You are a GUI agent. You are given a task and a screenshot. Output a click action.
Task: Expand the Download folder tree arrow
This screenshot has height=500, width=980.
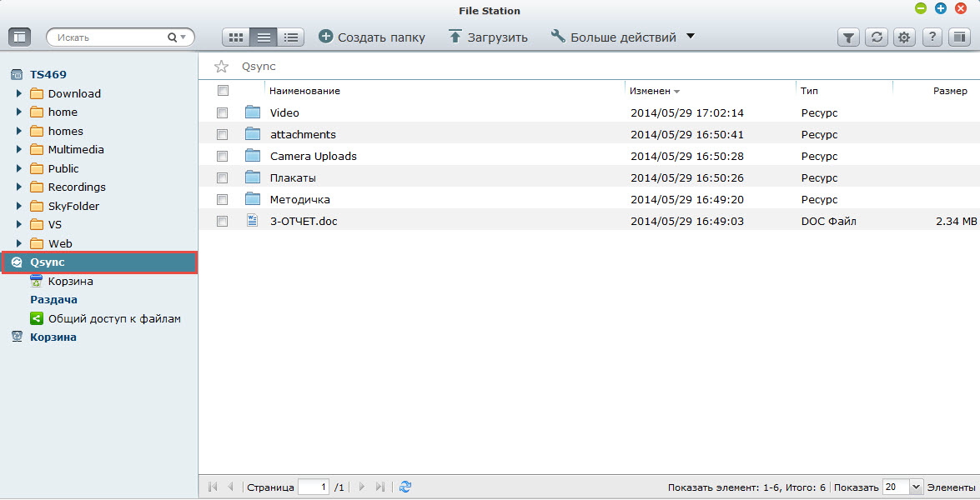click(18, 93)
